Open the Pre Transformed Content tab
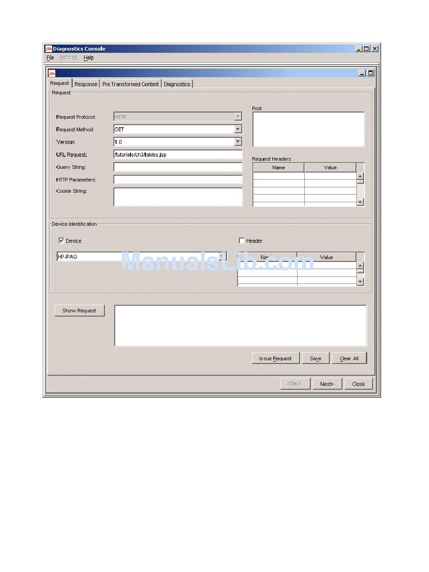Viewport: 429px width, 572px height. [131, 84]
